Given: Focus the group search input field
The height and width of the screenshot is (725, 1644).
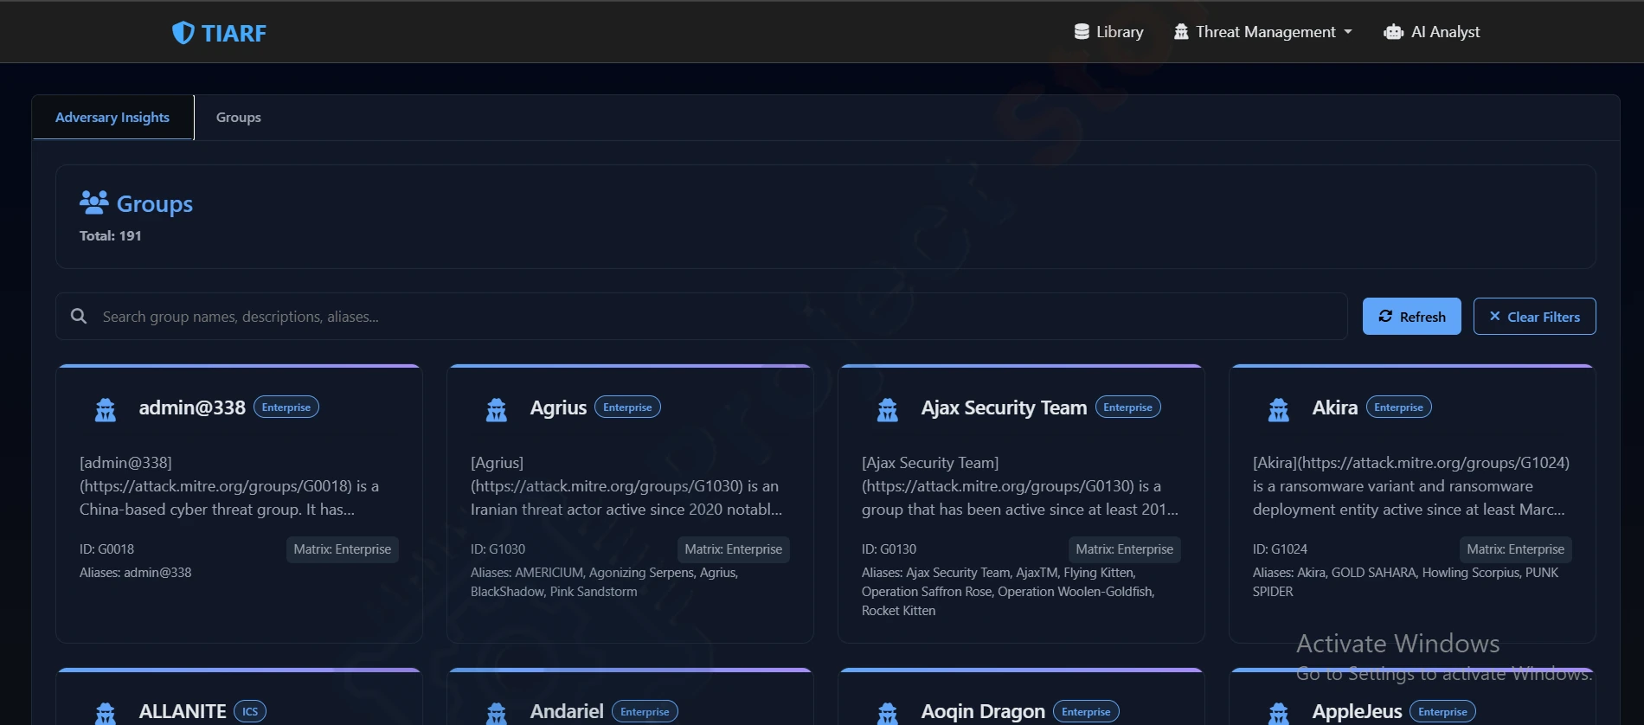Looking at the screenshot, I should point(702,317).
